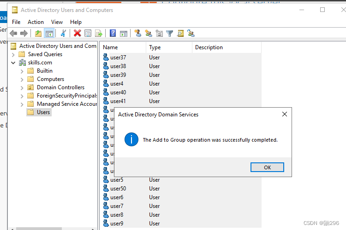Image resolution: width=346 pixels, height=230 pixels.
Task: Click the Back arrow toolbar icon
Action: [x=13, y=33]
